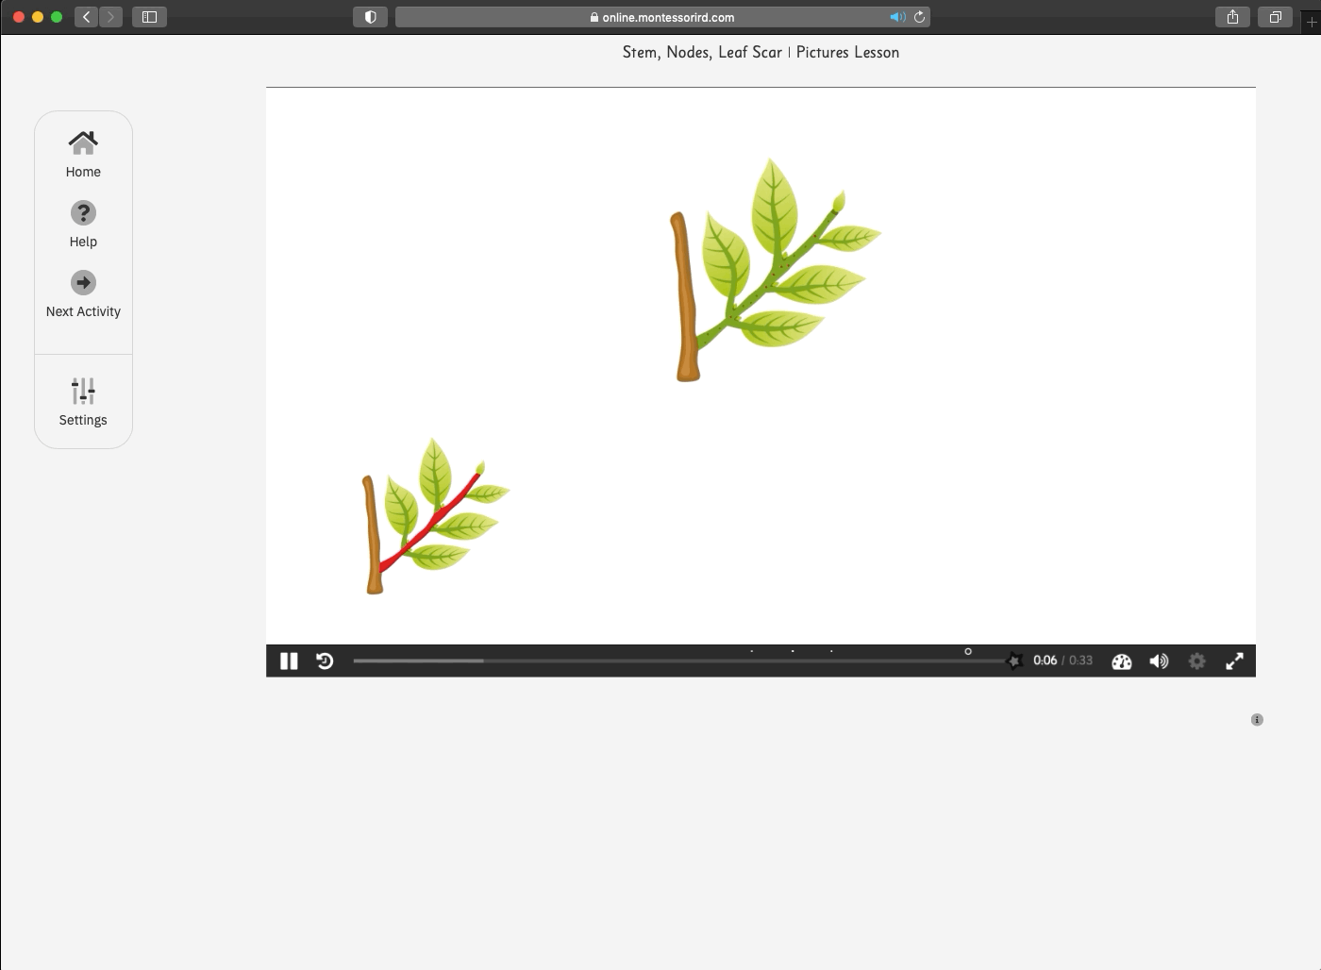Pause the lesson video
The width and height of the screenshot is (1321, 970).
[x=289, y=661]
